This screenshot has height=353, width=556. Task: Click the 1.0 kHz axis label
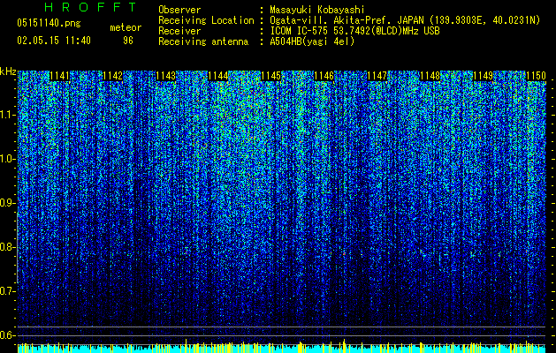click(x=7, y=159)
